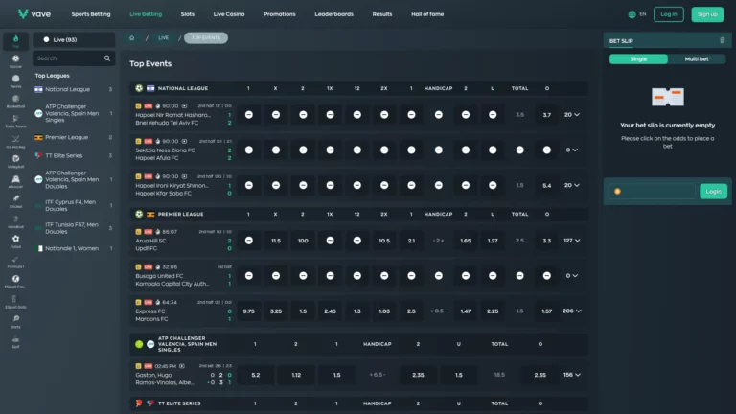
Task: Open the Soccer sport icon in sidebar
Action: (15, 60)
